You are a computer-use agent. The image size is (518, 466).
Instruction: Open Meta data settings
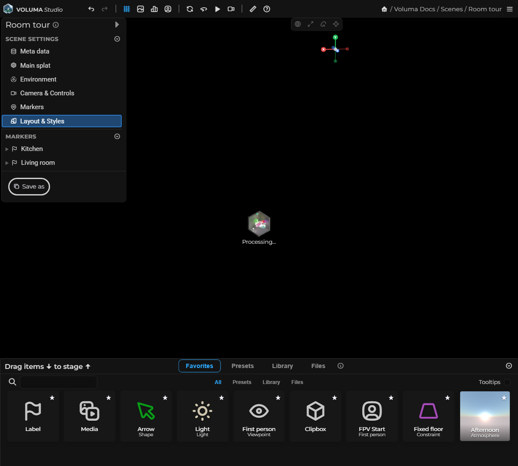coord(62,51)
